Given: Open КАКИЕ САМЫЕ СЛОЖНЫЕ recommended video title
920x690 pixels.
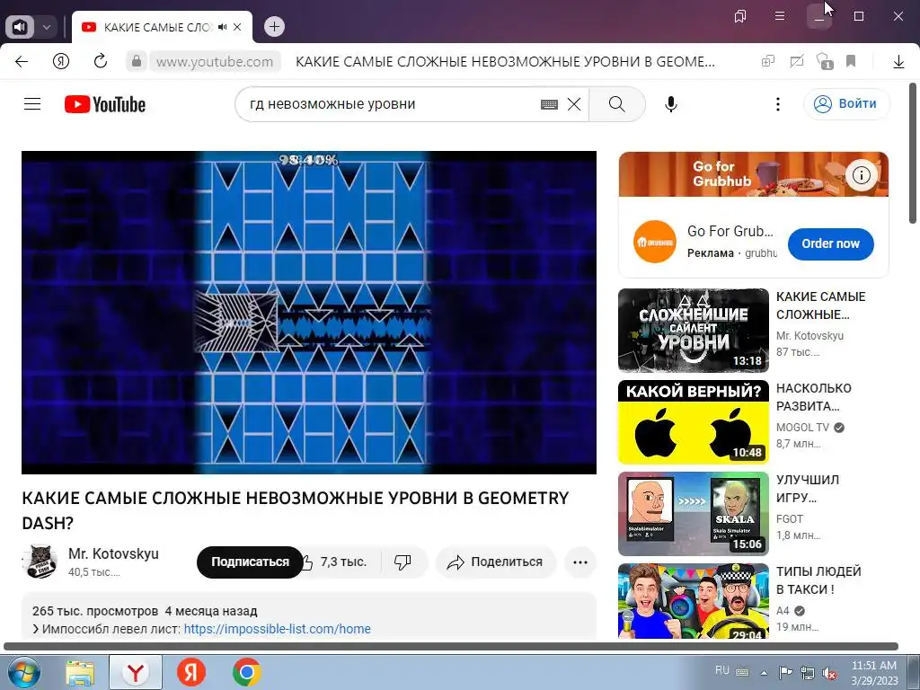Looking at the screenshot, I should point(820,305).
